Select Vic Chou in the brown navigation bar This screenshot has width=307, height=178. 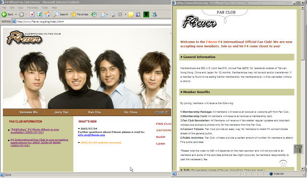coord(130,112)
